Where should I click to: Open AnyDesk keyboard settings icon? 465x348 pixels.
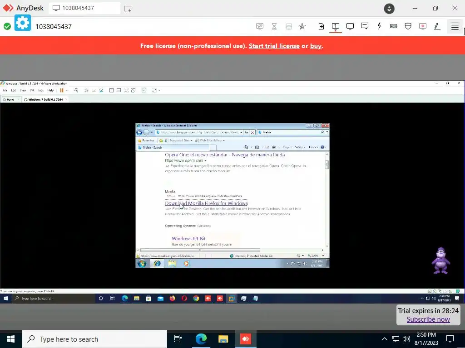click(x=394, y=26)
